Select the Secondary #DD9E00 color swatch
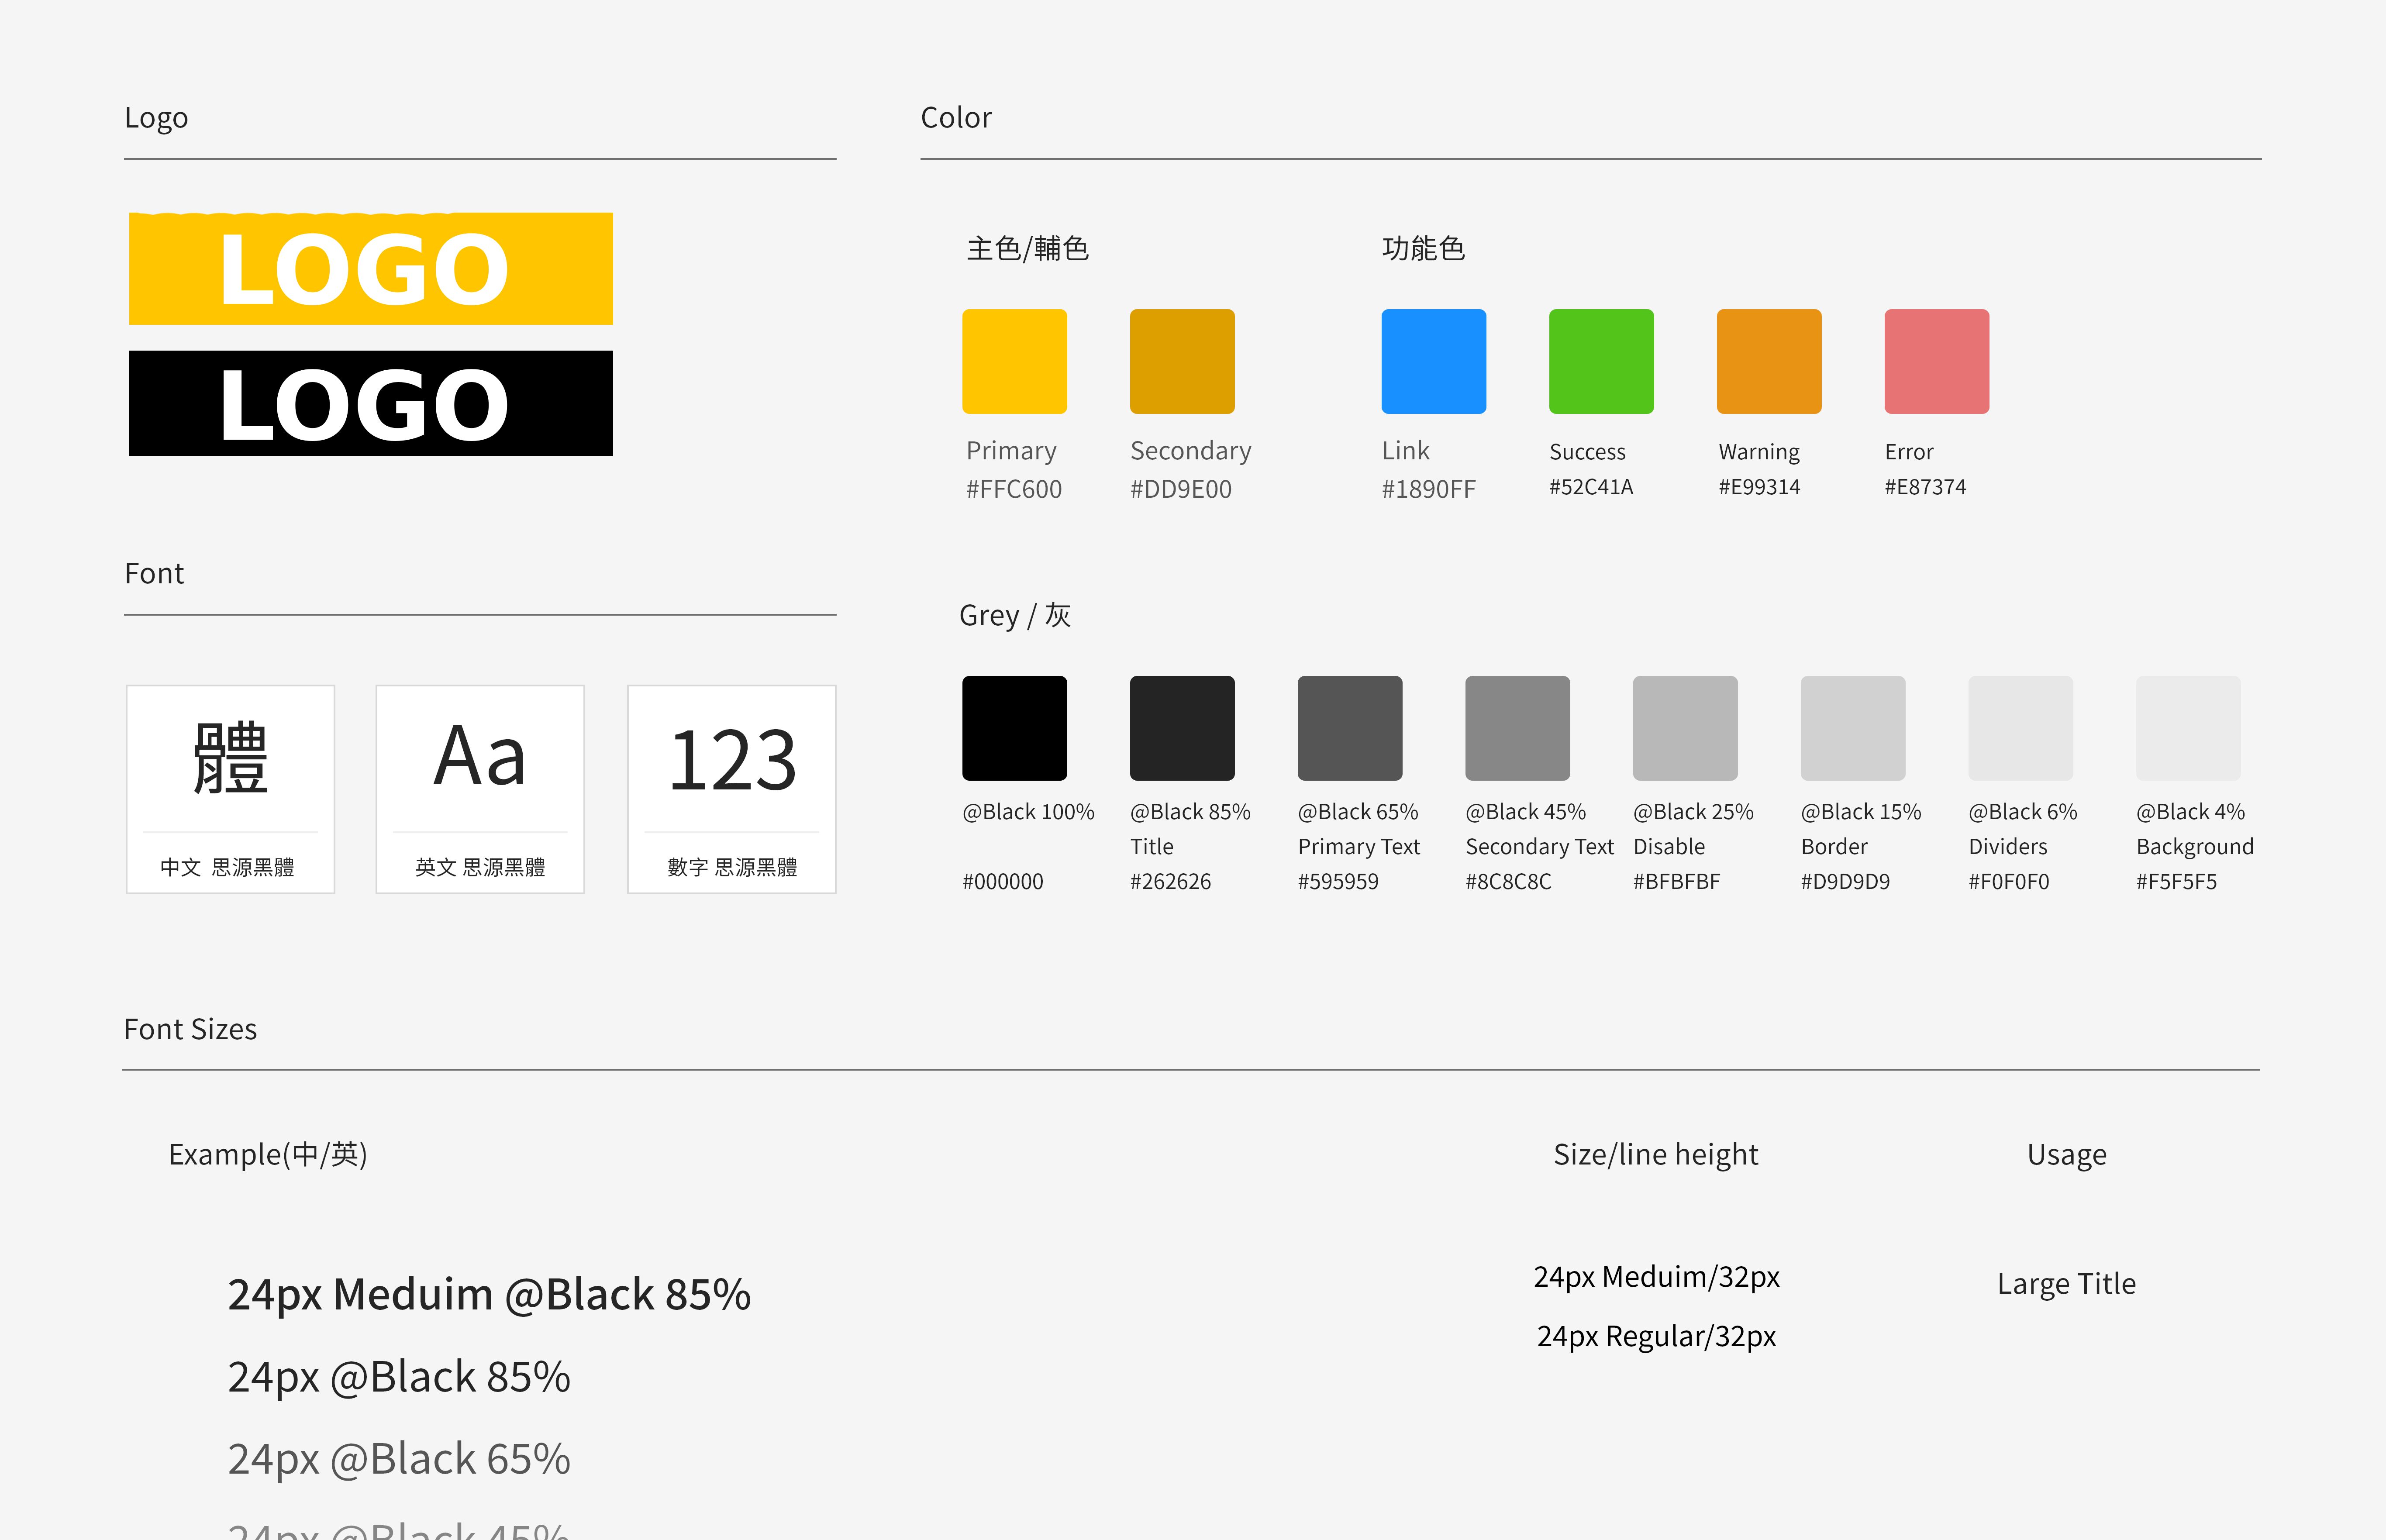Screen dimensions: 2386x1540 (1182, 361)
